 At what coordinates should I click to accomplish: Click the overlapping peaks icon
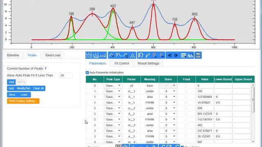pos(190,56)
